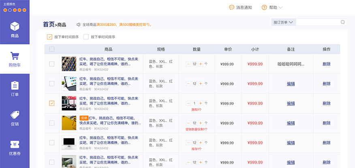Uncheck the orange-checked 按下单时间排序 checkbox
Screen dimensions: 355x168
(50, 37)
